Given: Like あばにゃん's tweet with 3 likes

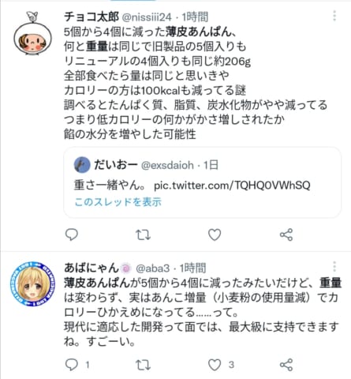Looking at the screenshot, I should coord(215,365).
